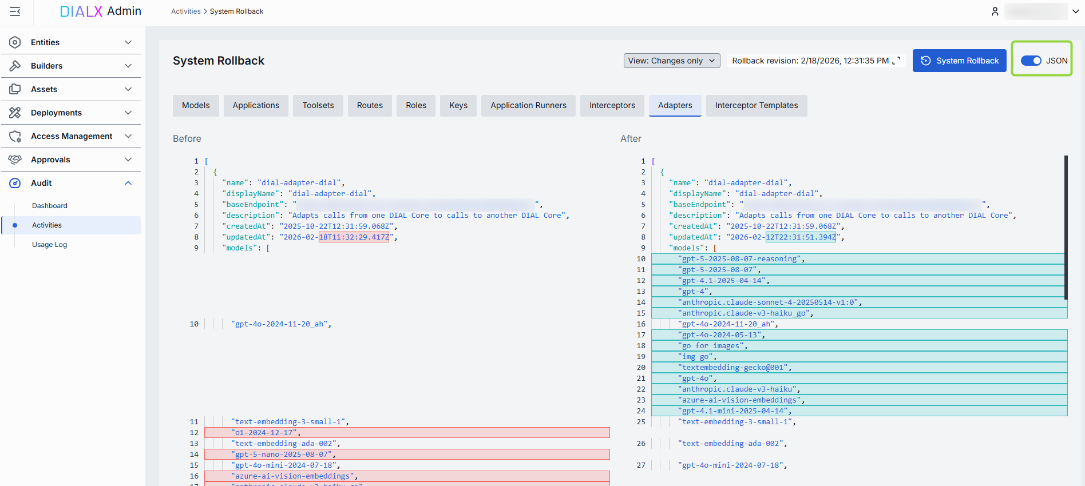Screen dimensions: 1085x486
Task: Expand the Entities section chevron
Action: pos(128,42)
